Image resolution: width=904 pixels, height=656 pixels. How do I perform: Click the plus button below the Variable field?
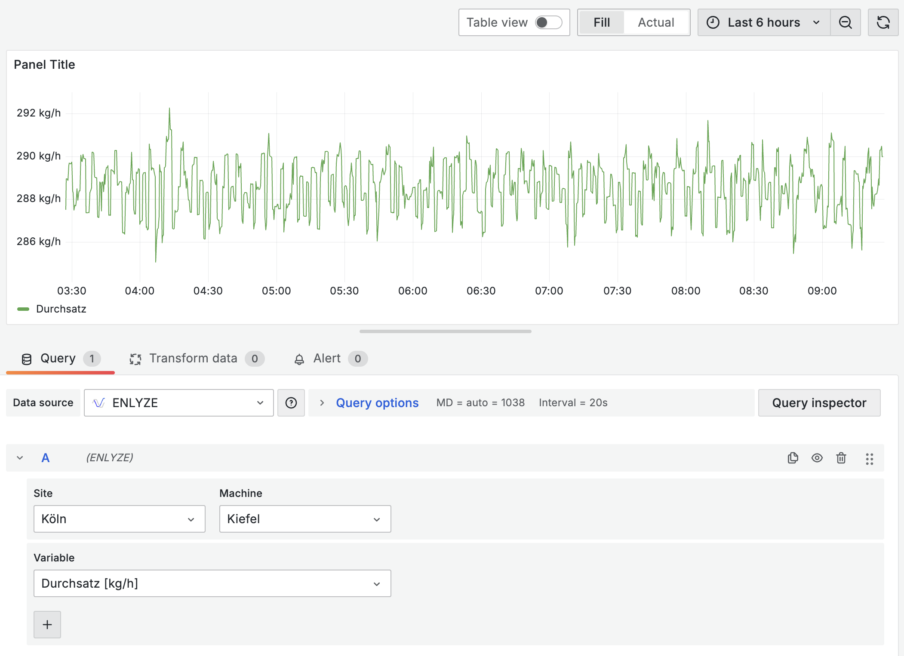pos(47,625)
